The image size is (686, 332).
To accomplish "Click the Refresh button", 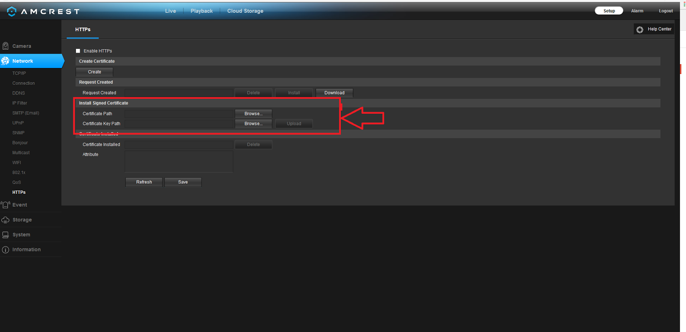I will click(144, 182).
